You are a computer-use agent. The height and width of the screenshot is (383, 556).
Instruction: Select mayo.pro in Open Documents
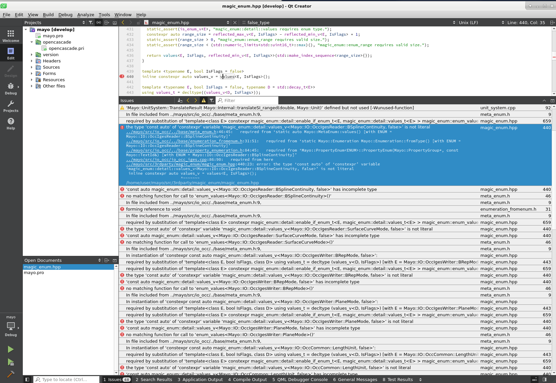coord(34,273)
